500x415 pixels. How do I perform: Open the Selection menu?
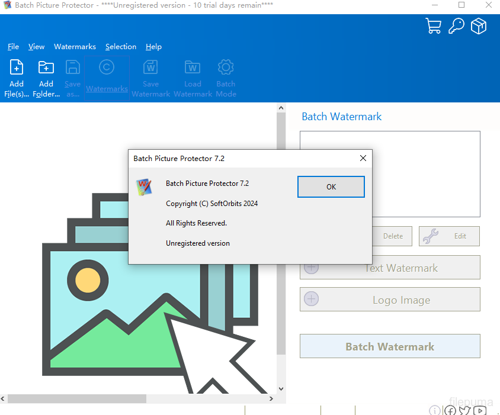(x=121, y=47)
